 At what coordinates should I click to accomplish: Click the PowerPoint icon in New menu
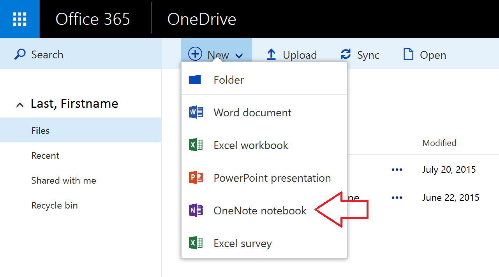[196, 178]
